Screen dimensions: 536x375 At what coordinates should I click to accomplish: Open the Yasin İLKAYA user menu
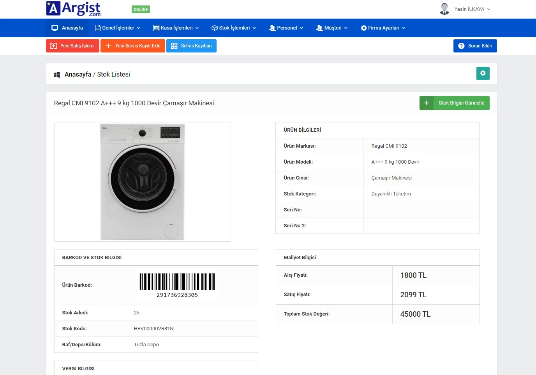click(472, 9)
